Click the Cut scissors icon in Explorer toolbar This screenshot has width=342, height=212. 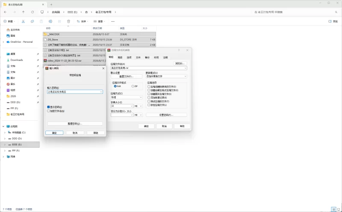pos(23,21)
